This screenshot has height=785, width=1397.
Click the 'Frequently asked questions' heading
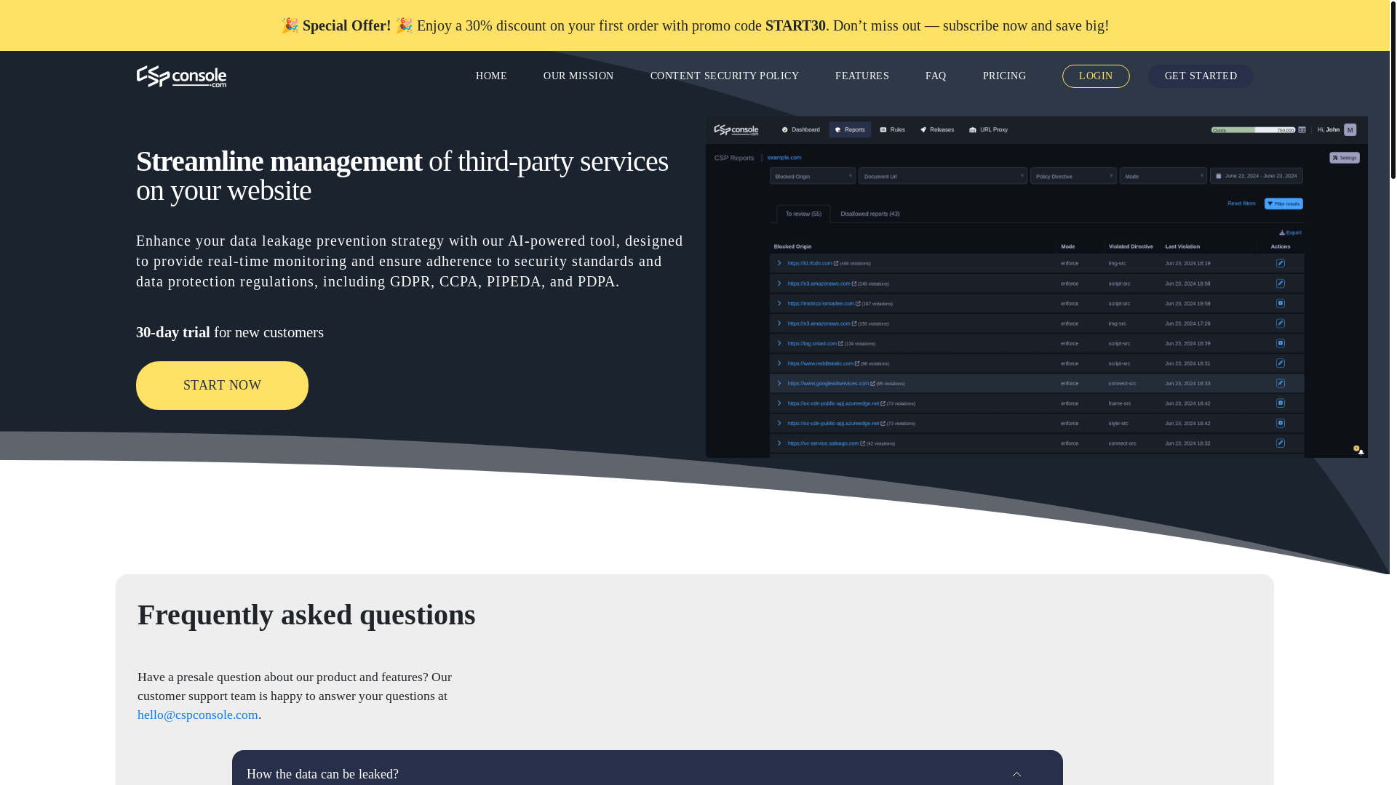coord(306,615)
